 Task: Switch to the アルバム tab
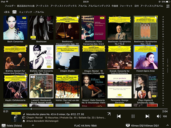pos(83,6)
